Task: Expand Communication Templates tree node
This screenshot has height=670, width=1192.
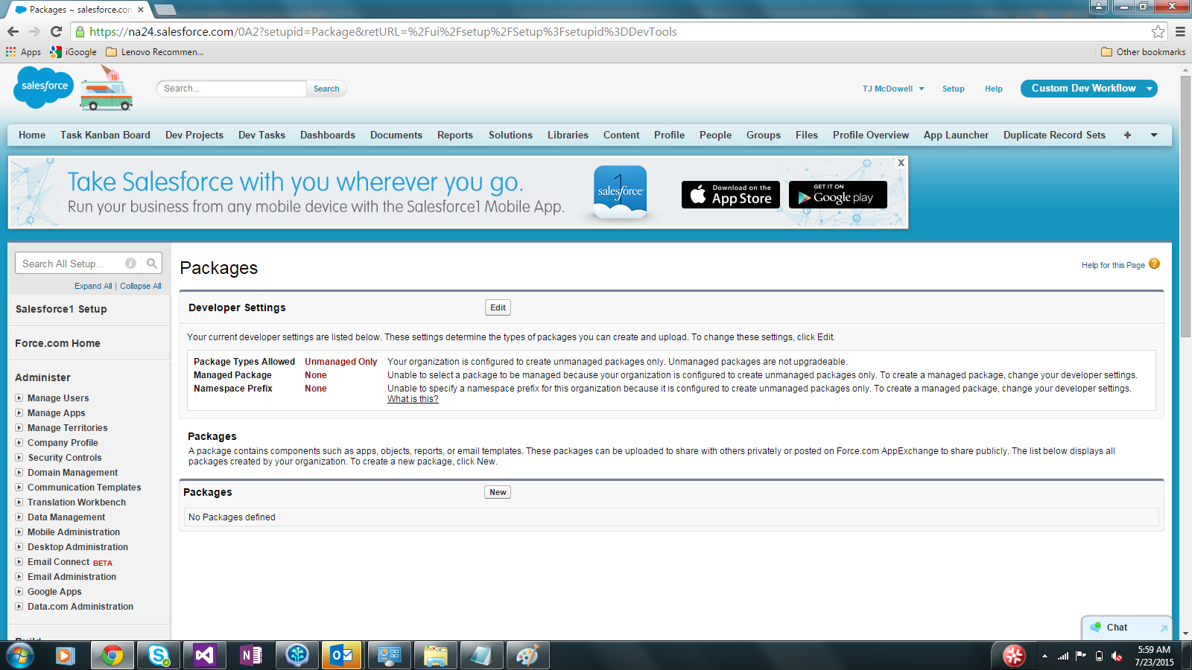Action: 19,487
